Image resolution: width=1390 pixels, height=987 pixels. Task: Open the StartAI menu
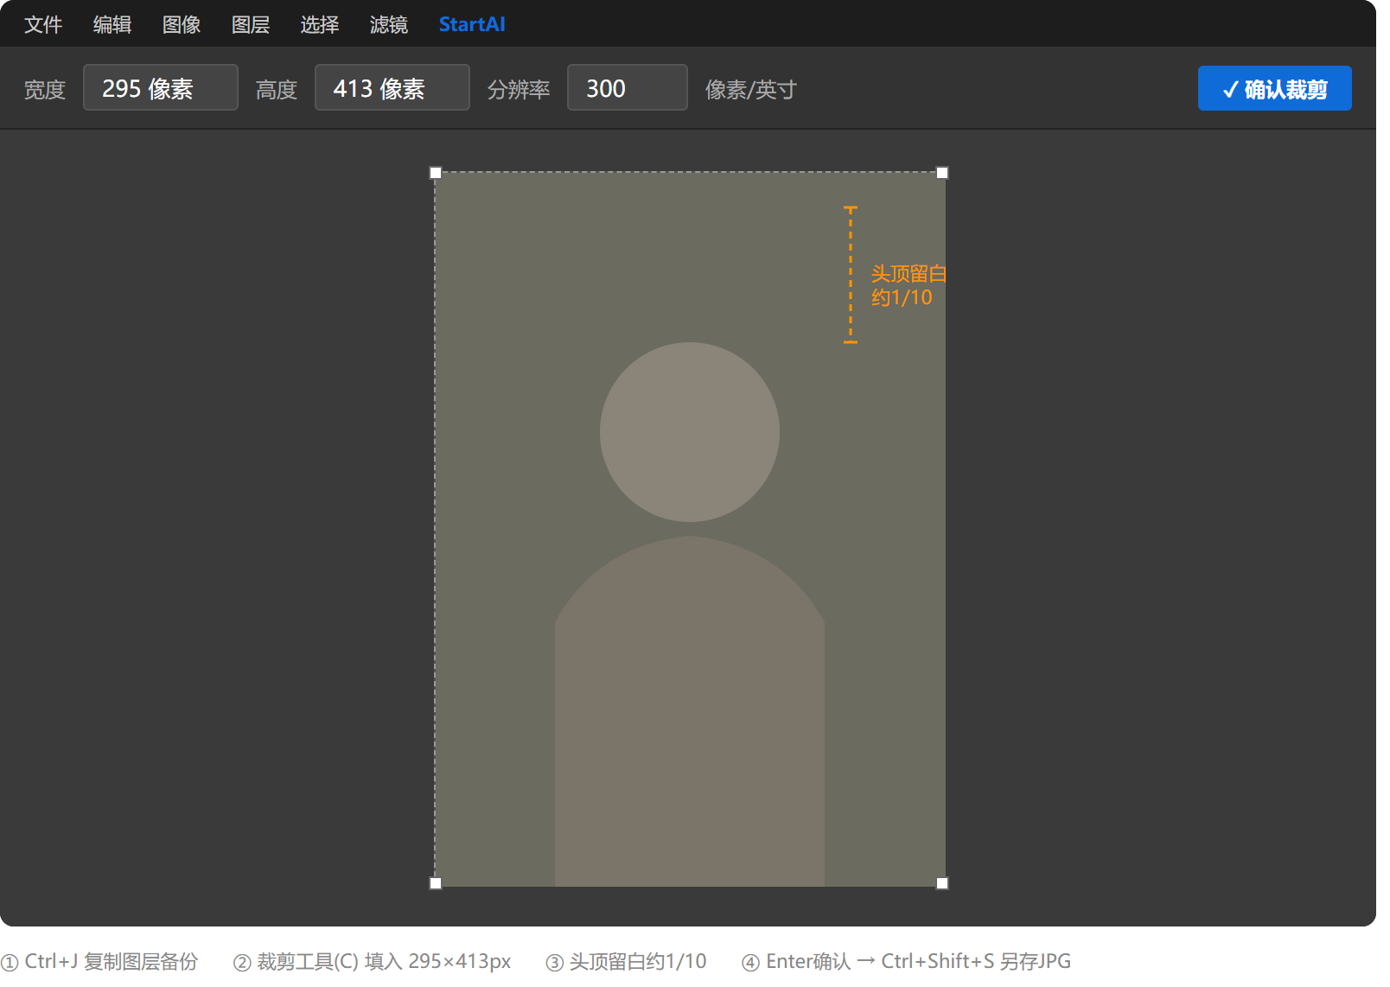(472, 24)
